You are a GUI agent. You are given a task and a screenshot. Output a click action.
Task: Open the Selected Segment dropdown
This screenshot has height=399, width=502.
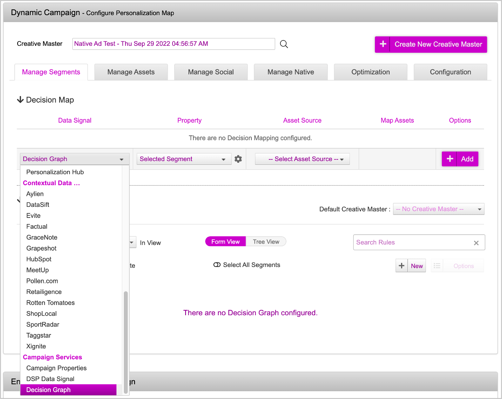pos(182,159)
